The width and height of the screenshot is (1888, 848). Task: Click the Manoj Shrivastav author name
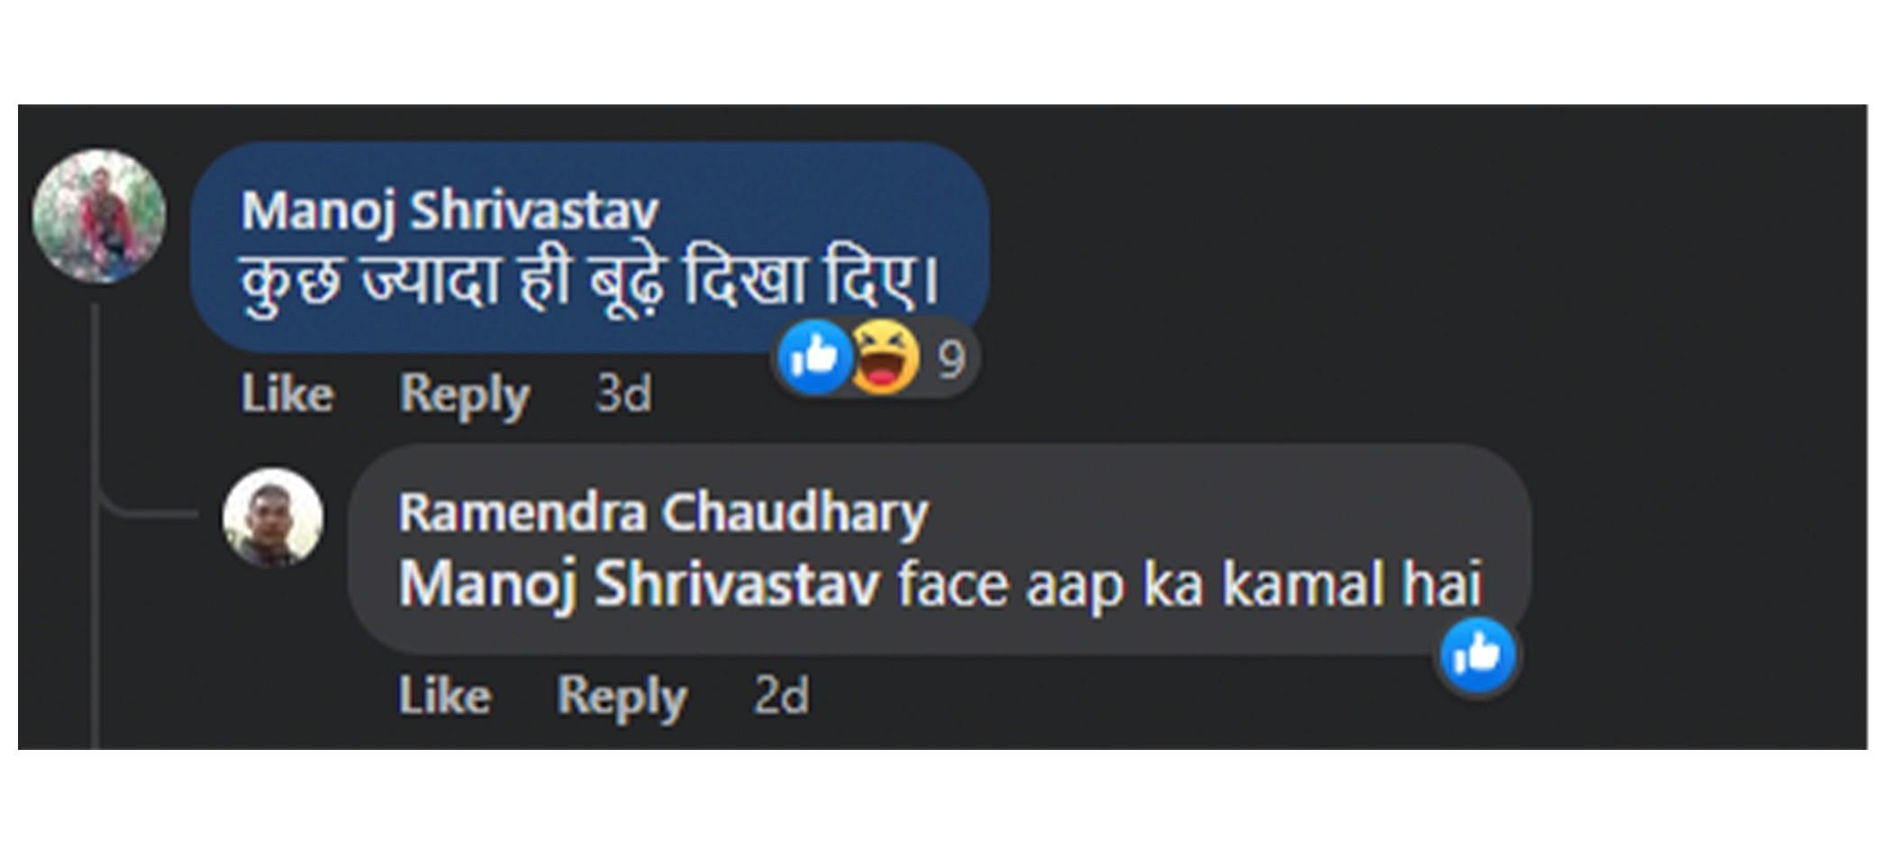449,211
